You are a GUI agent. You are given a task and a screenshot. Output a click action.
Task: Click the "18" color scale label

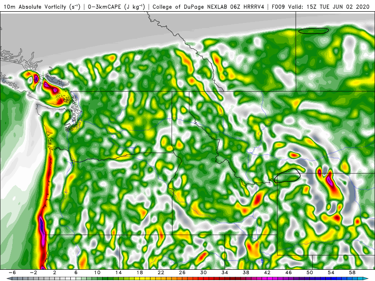(140, 273)
